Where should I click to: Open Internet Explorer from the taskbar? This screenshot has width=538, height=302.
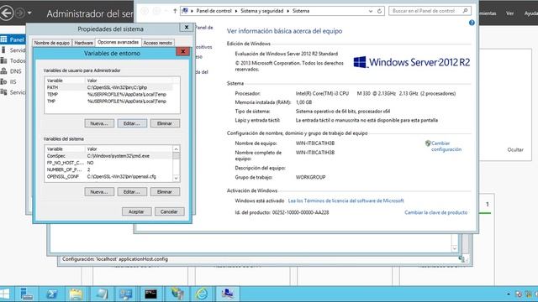(202, 294)
